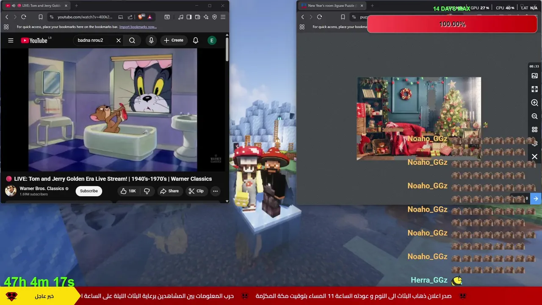
Task: Select the Tom and Jerry live tab
Action: click(x=37, y=6)
